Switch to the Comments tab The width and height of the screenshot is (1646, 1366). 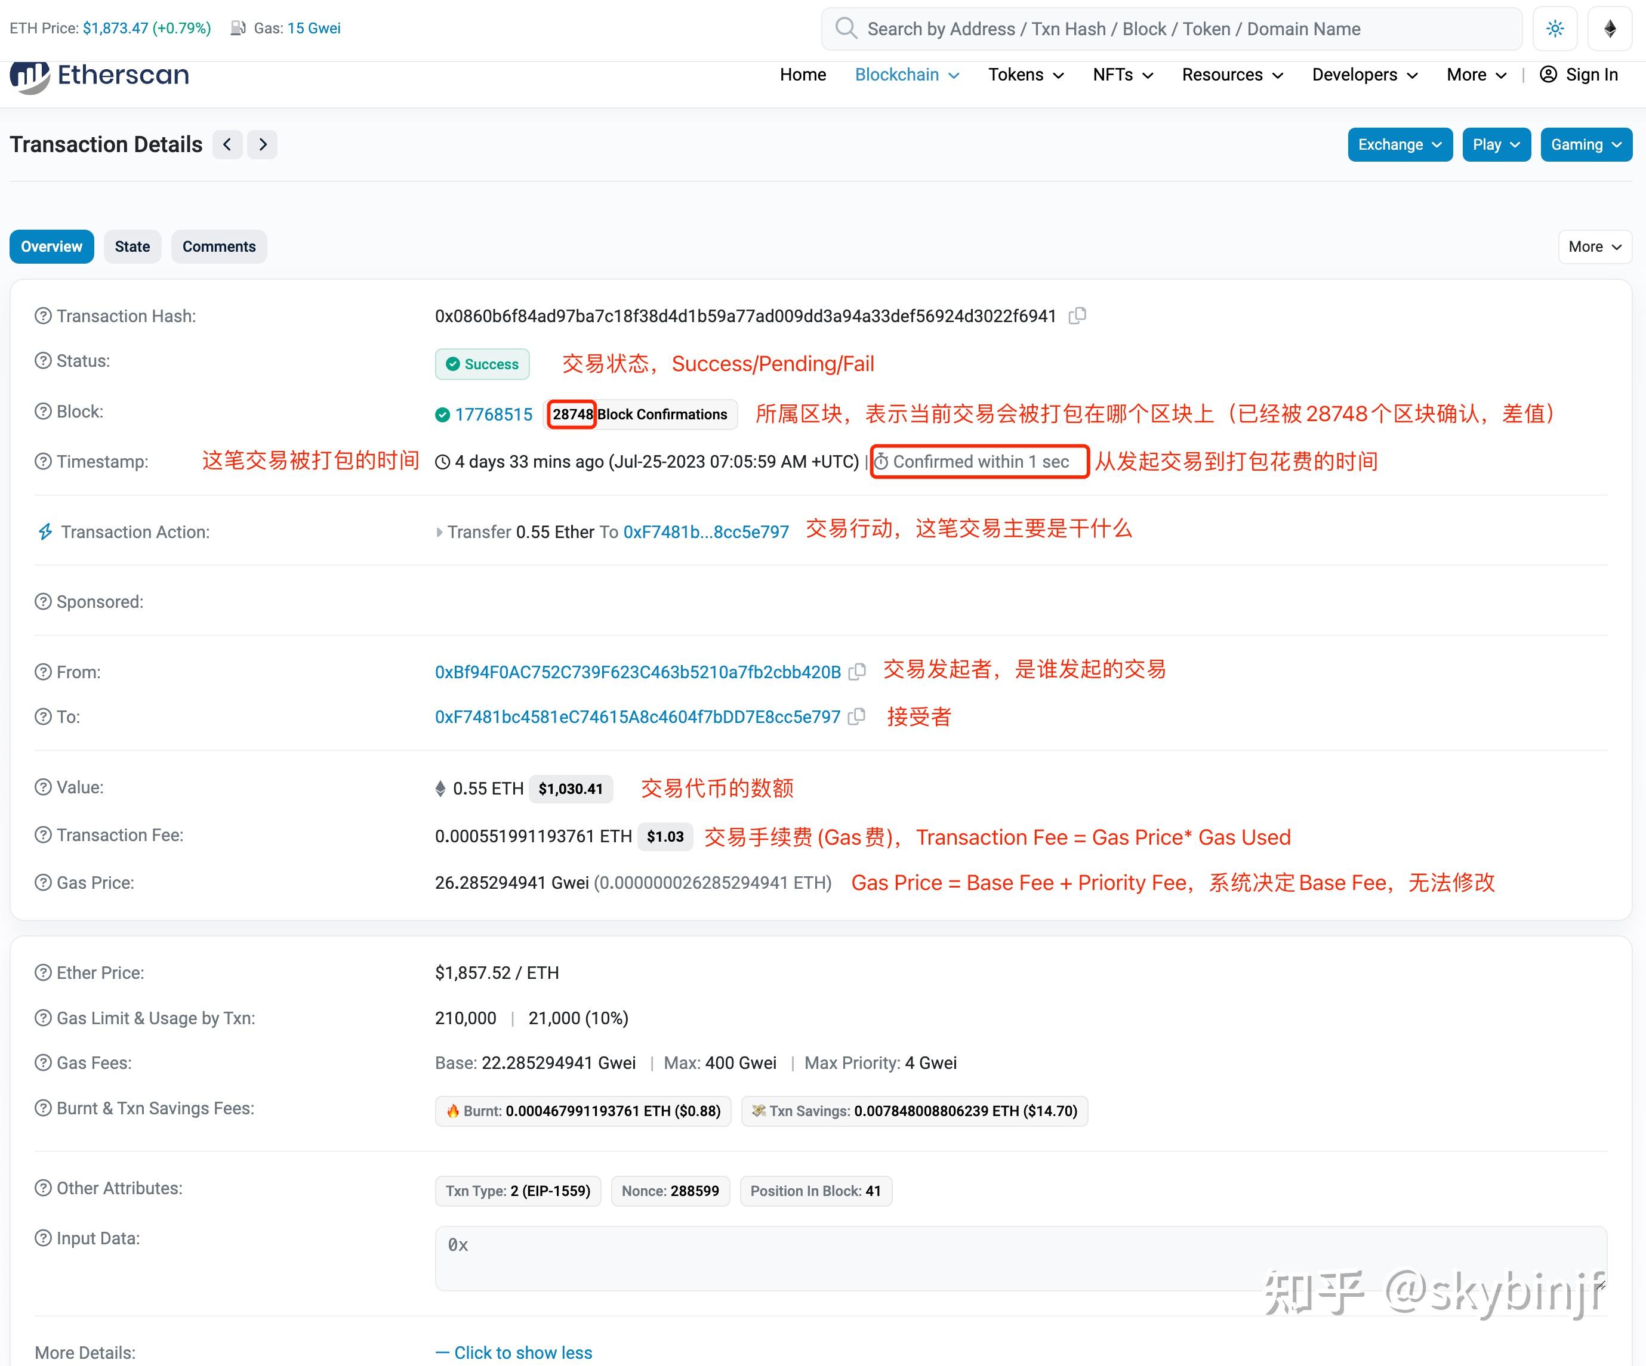coord(218,246)
